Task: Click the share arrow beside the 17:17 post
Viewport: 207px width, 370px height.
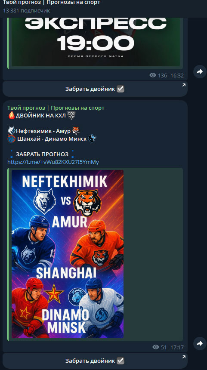Action: click(x=200, y=344)
